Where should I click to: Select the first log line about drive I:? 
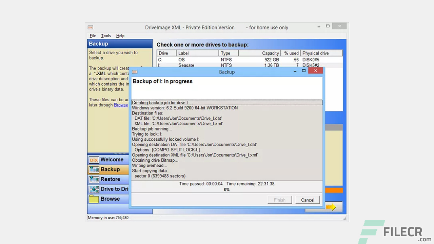tap(226, 103)
